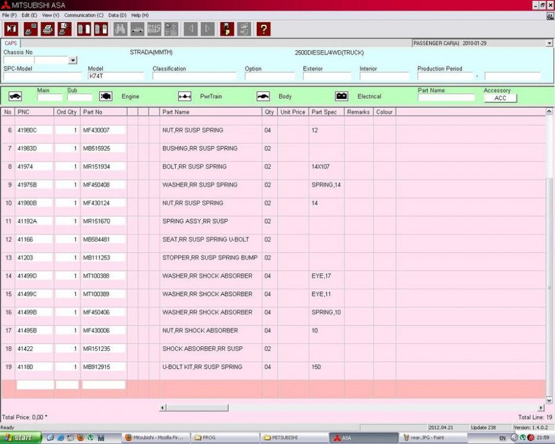This screenshot has width=555, height=444.
Task: Click the question mark help icon
Action: tap(264, 28)
